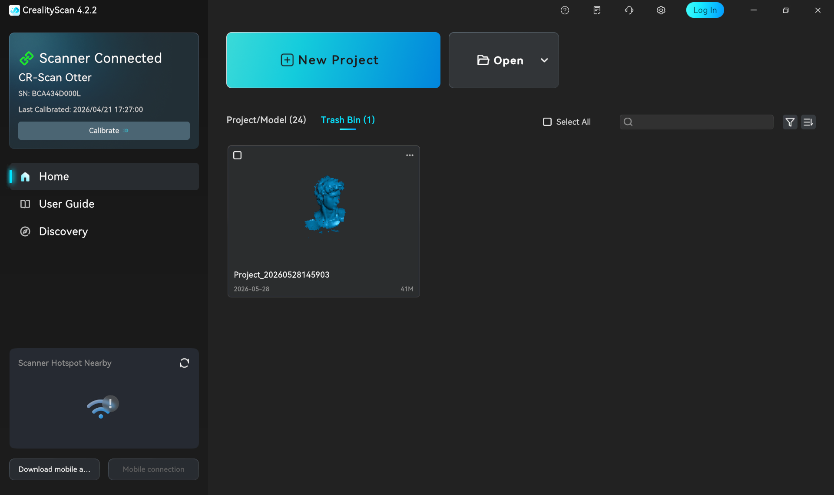Click the CrealityScan logo icon
This screenshot has height=495, width=834.
[14, 10]
